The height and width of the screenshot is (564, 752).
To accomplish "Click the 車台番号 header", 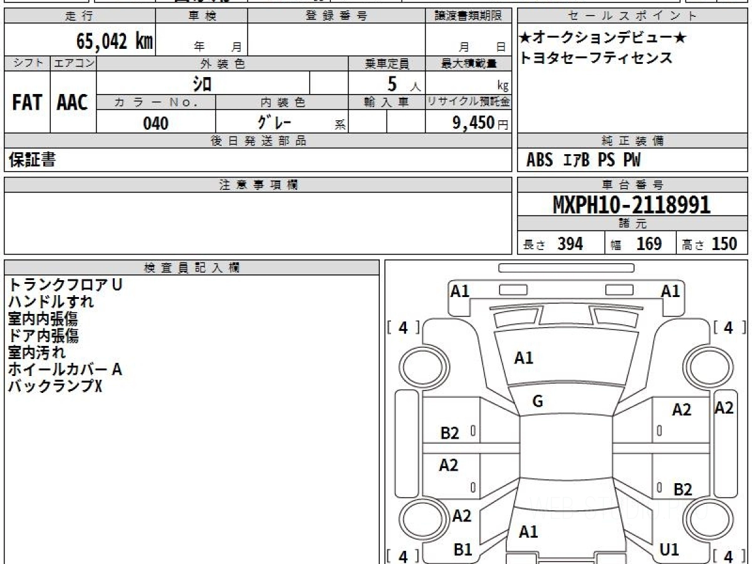I will pos(632,185).
